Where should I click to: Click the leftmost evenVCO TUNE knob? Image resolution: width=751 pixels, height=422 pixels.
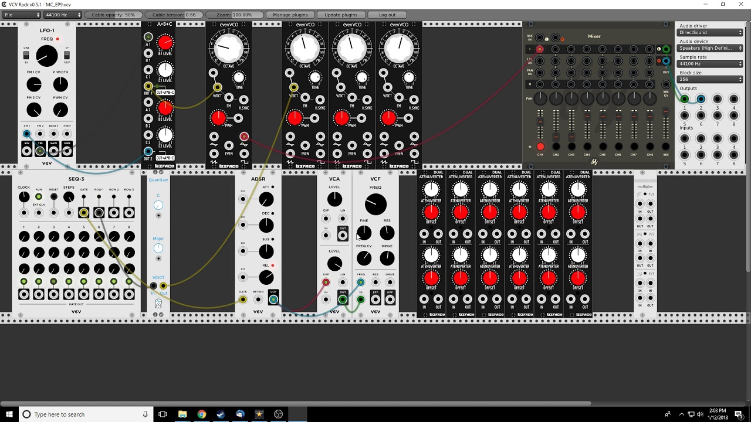point(239,78)
